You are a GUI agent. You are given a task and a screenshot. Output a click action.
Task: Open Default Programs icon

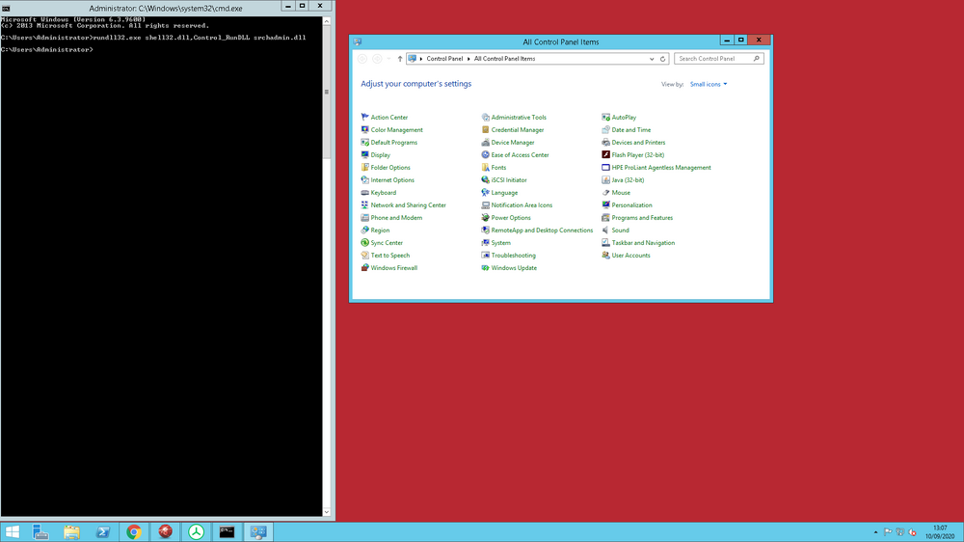364,142
